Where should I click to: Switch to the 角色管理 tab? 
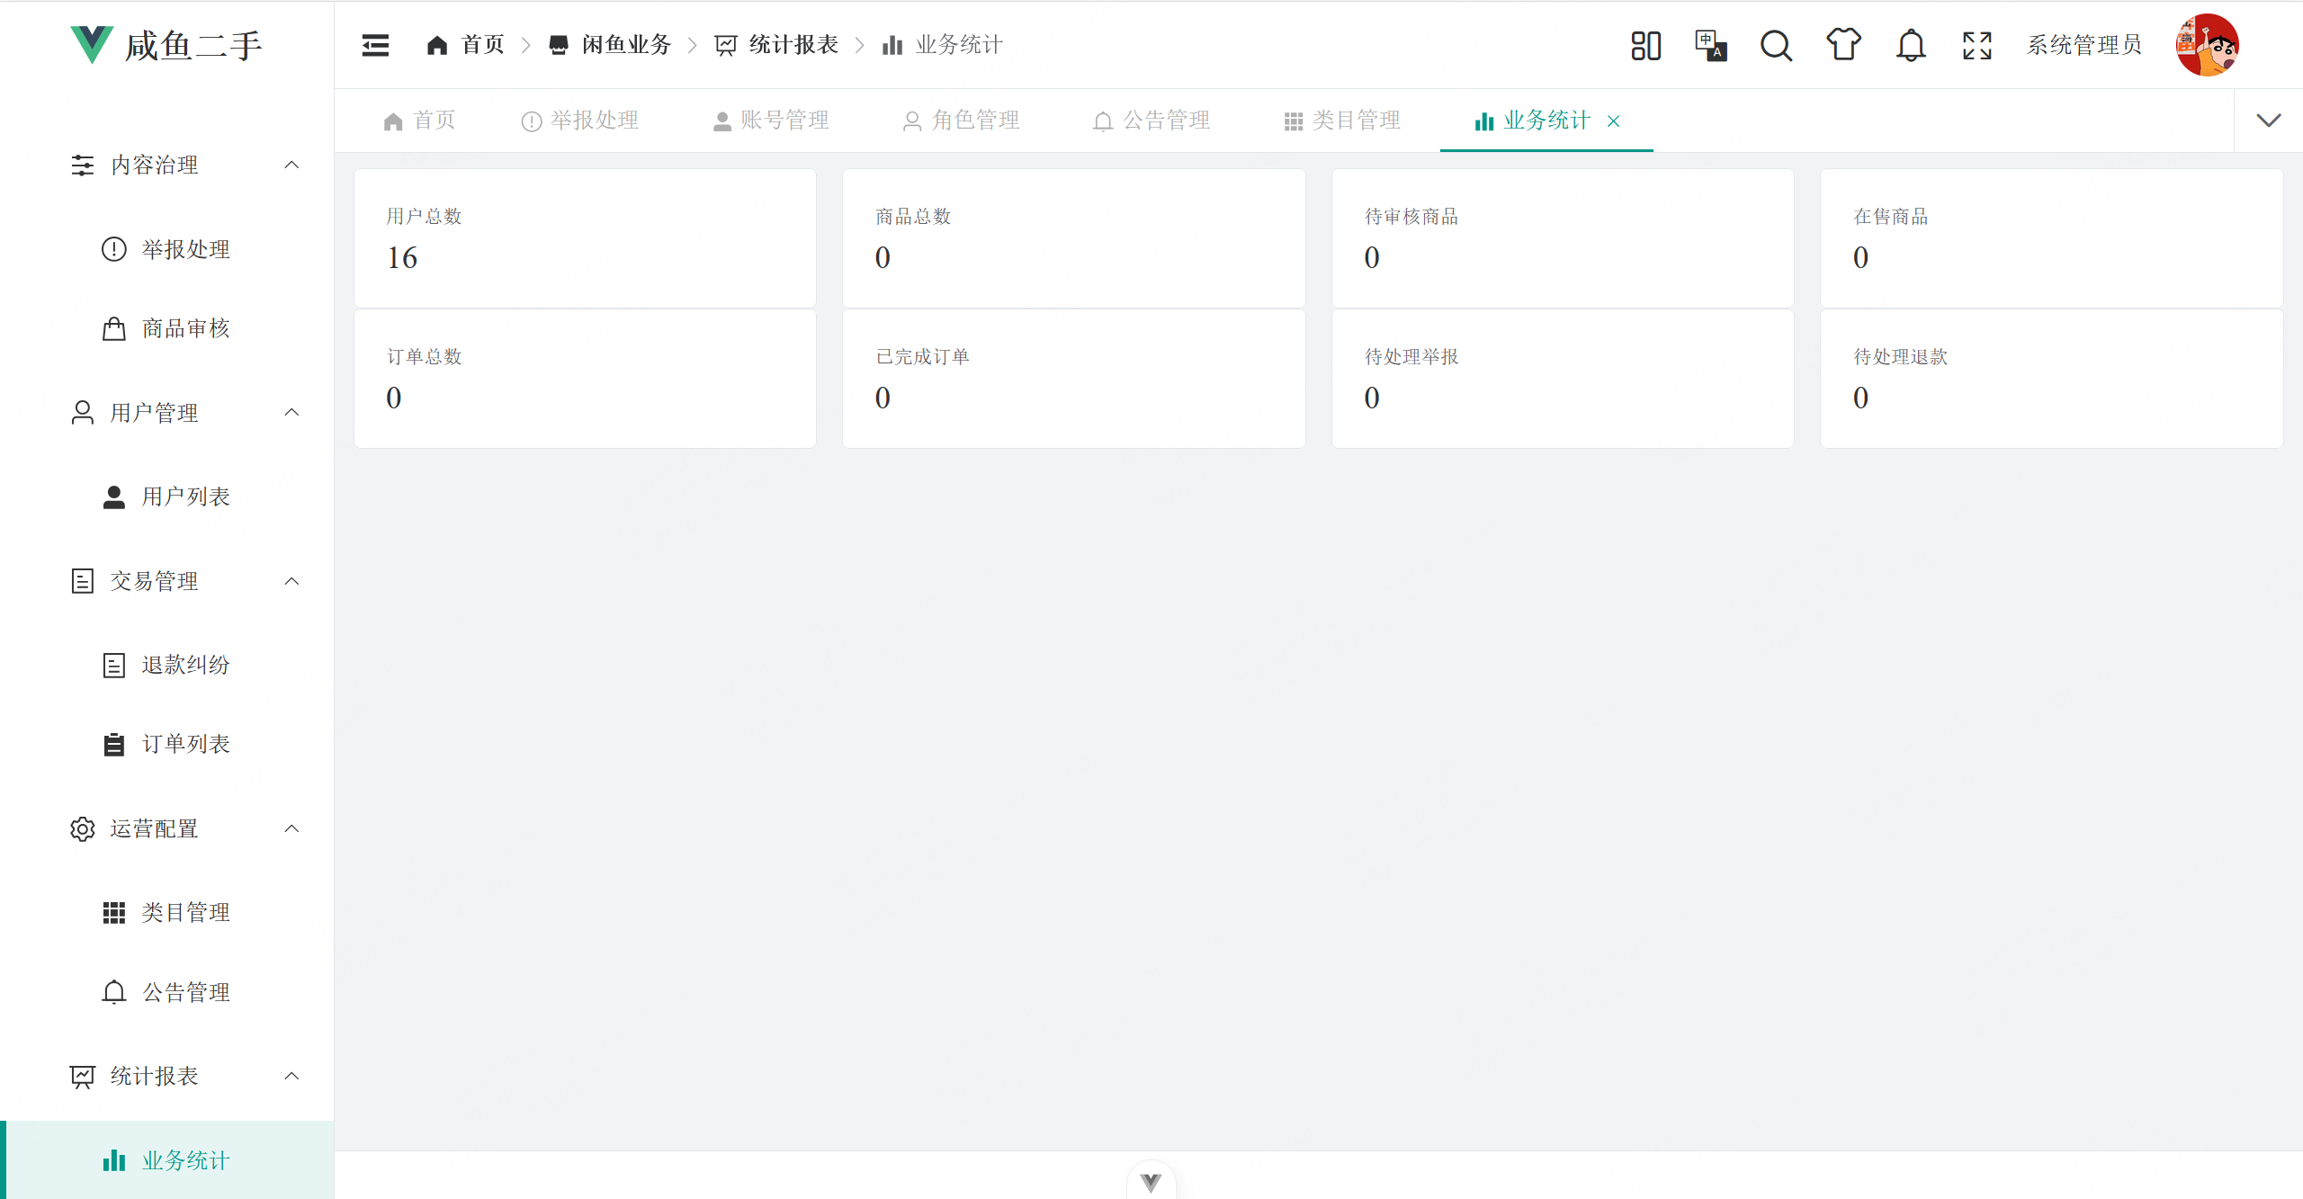point(974,120)
